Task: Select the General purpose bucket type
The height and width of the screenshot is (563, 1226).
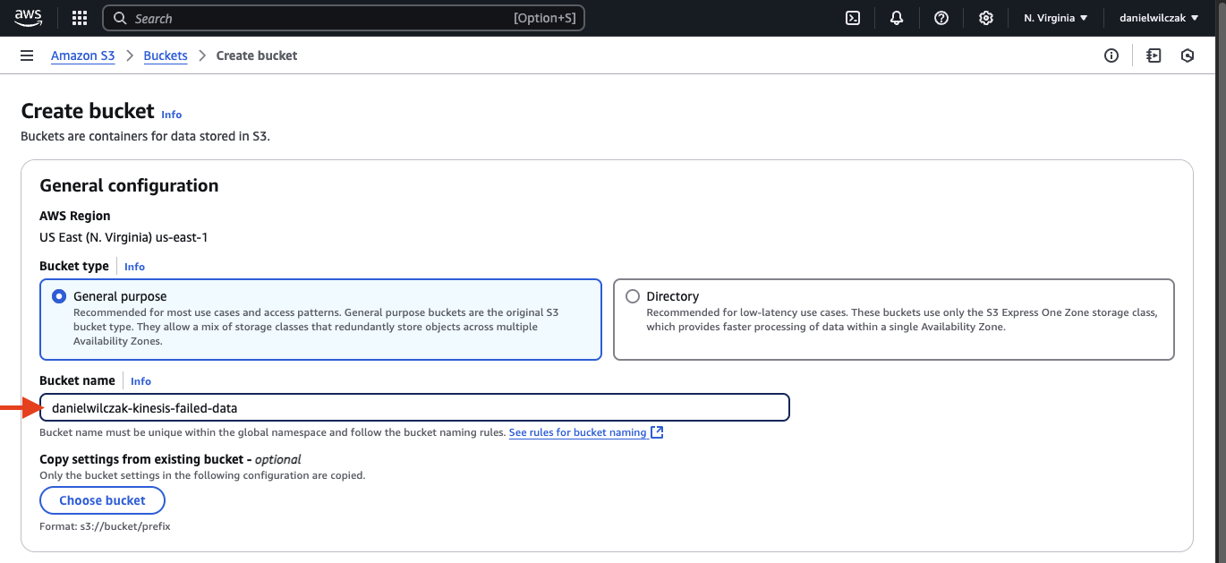Action: 320,320
